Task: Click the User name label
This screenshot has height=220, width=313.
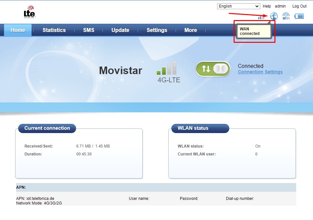Action: [139, 199]
